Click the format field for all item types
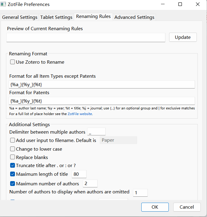207x217 pixels. click(x=102, y=85)
